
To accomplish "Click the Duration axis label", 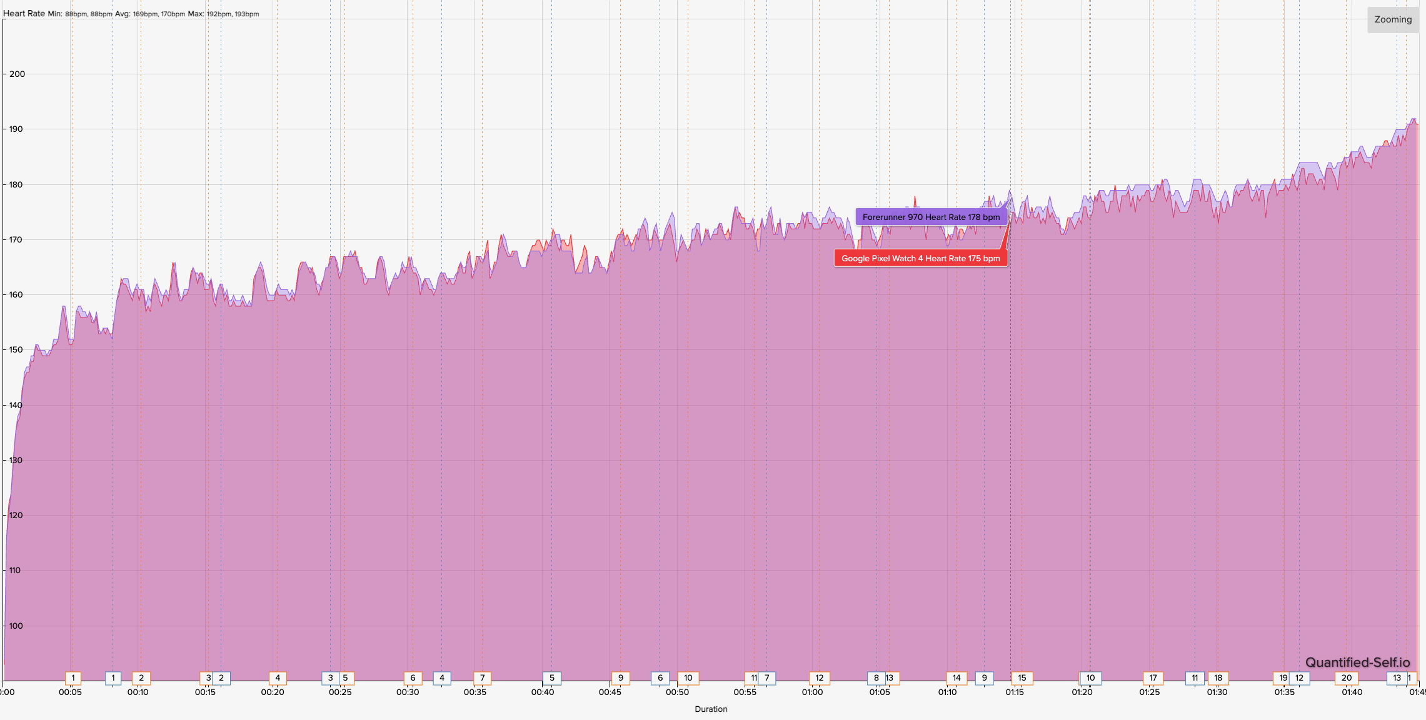I will click(711, 709).
